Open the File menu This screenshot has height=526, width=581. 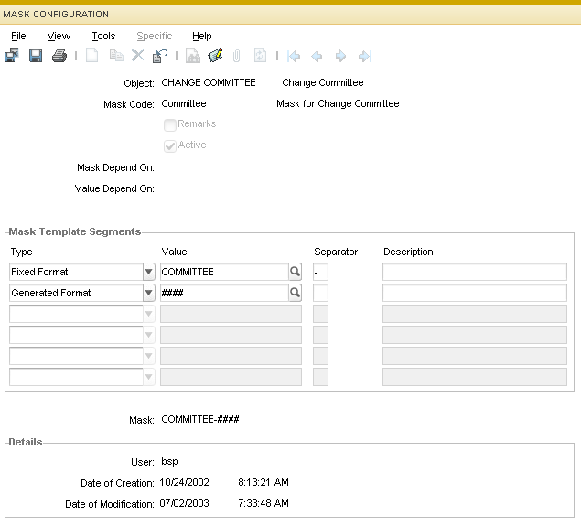[x=18, y=36]
